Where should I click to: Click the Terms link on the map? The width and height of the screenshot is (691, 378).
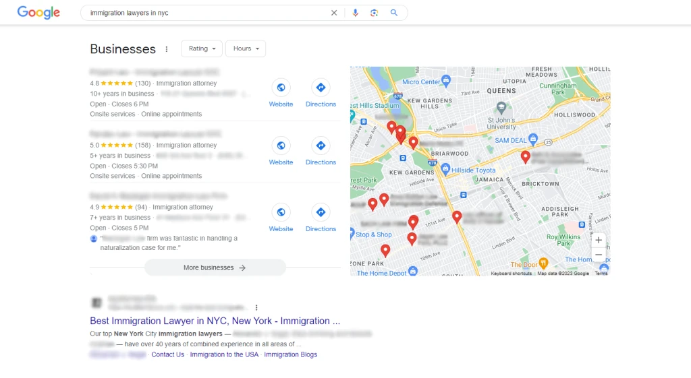(601, 274)
